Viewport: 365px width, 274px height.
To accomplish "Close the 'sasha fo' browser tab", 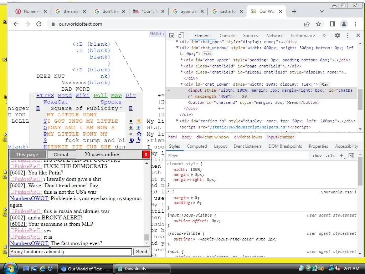I will pyautogui.click(x=241, y=11).
